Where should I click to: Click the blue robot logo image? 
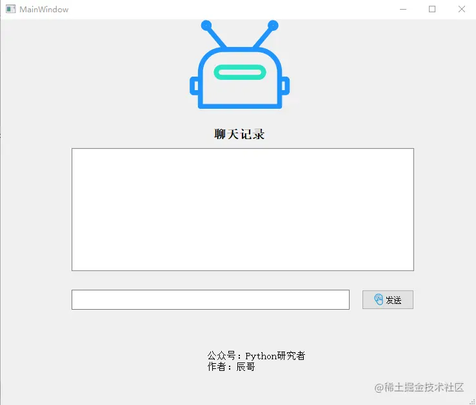(239, 64)
